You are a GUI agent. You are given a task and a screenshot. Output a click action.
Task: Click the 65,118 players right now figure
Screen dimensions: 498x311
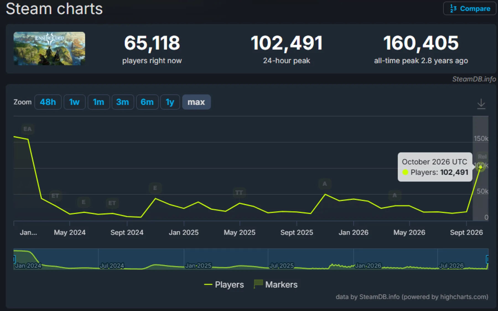[x=152, y=43]
